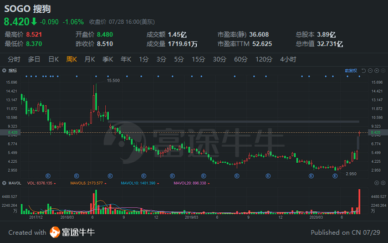Click the 市盈率TTM 52.625 value
The height and width of the screenshot is (243, 388).
(x=262, y=44)
